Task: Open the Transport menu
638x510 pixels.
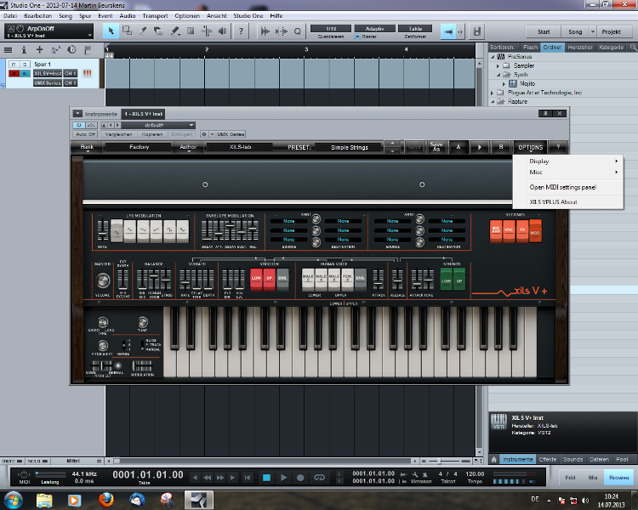Action: [x=155, y=16]
